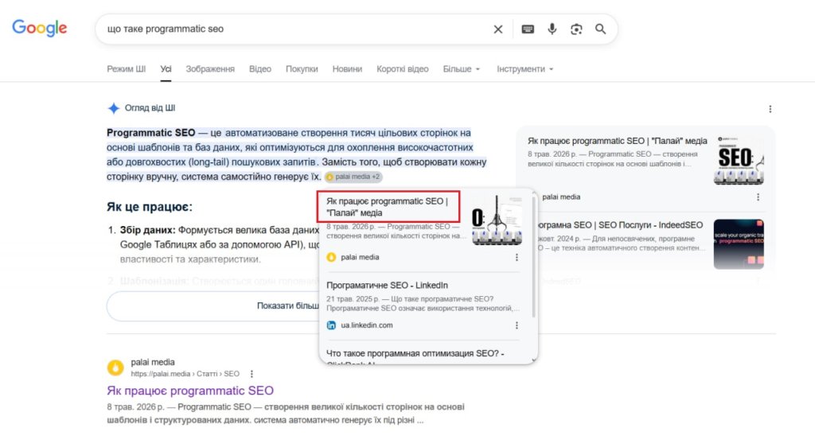
Task: Click LinkedIn favicon in popup
Action: tap(331, 325)
